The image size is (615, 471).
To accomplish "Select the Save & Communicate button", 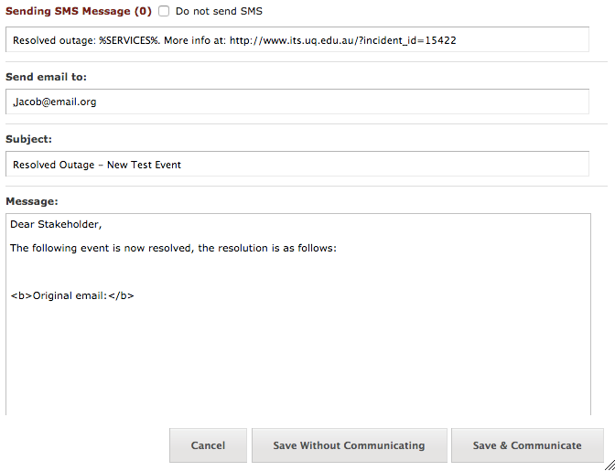I will click(x=527, y=445).
